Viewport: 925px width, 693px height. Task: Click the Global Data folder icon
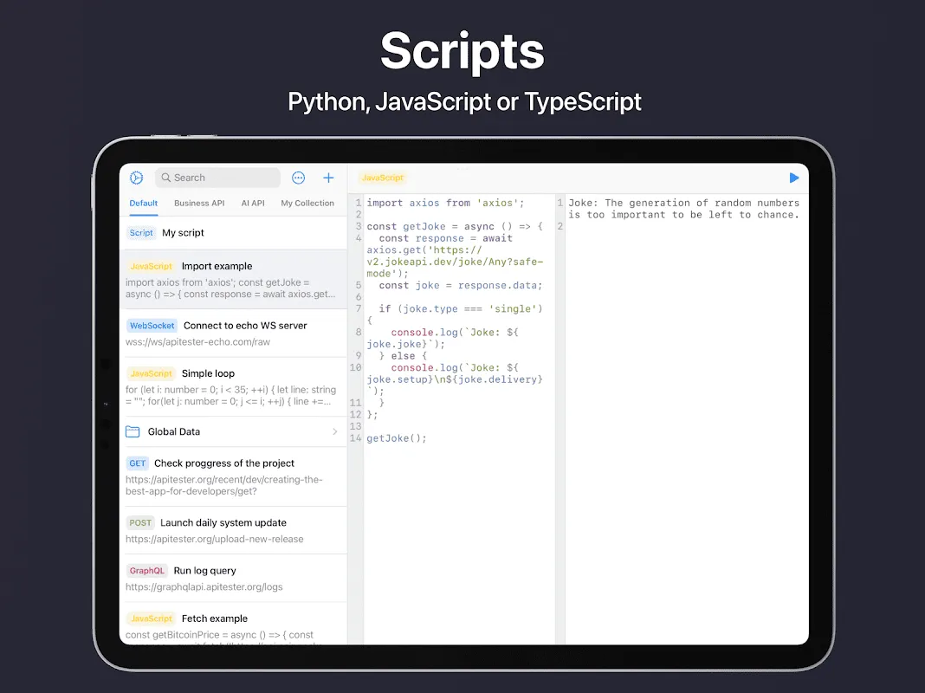point(133,431)
